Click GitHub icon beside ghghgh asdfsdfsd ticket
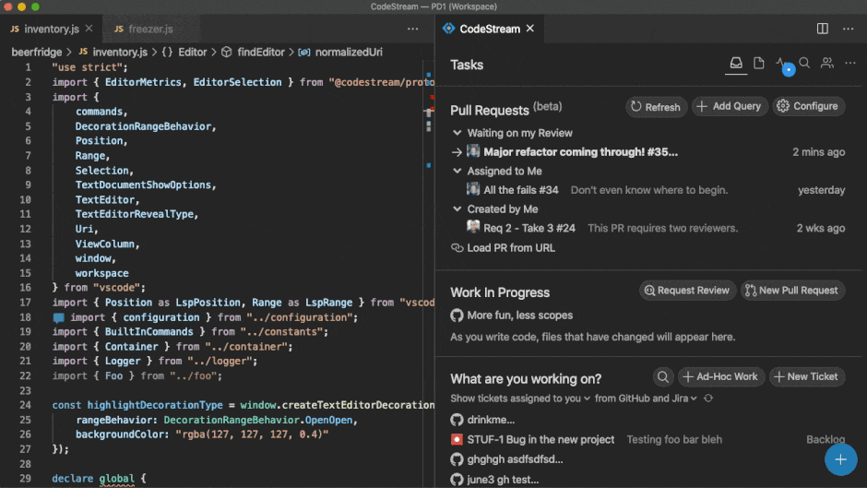 [457, 459]
